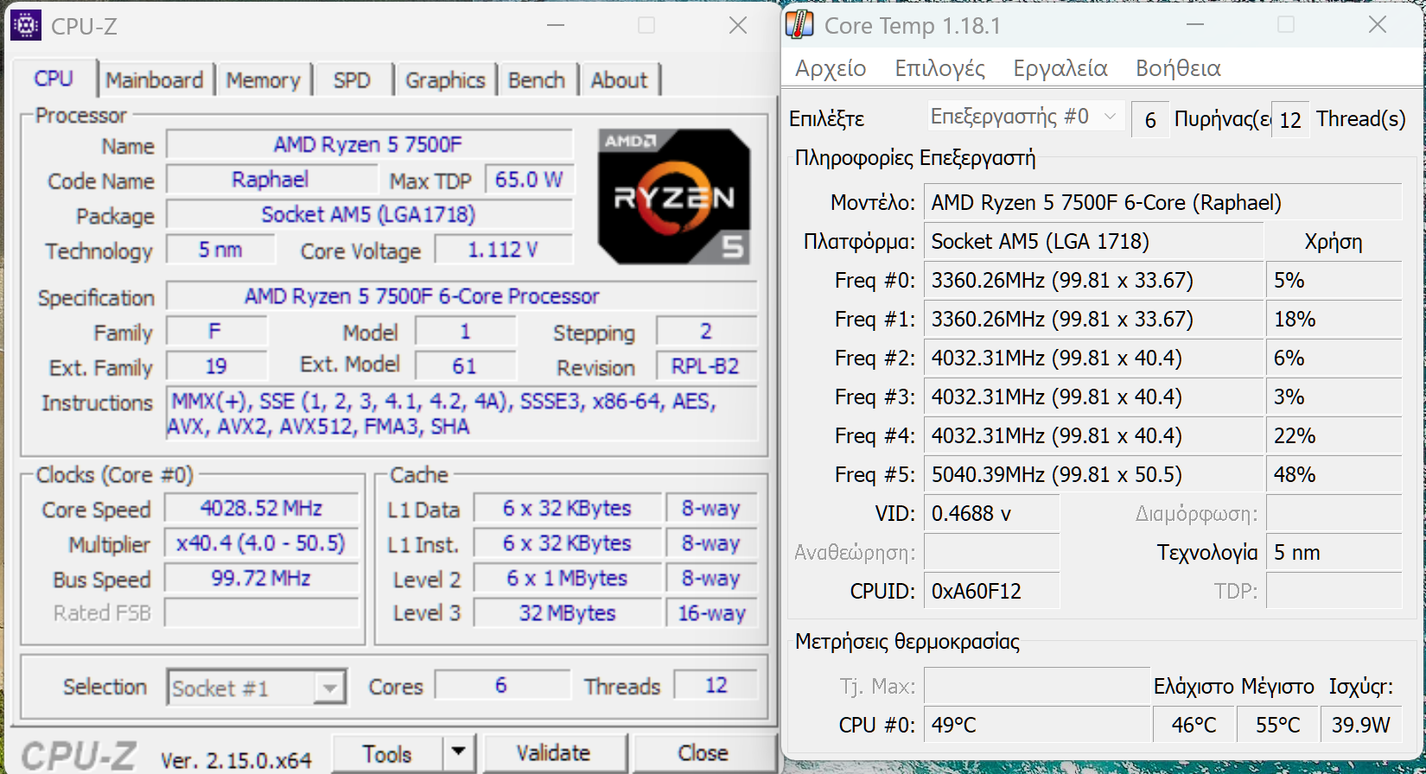This screenshot has width=1426, height=774.
Task: Click the power reading 39.9W
Action: click(1361, 725)
